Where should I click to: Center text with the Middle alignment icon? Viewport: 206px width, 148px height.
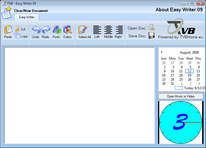click(x=108, y=30)
